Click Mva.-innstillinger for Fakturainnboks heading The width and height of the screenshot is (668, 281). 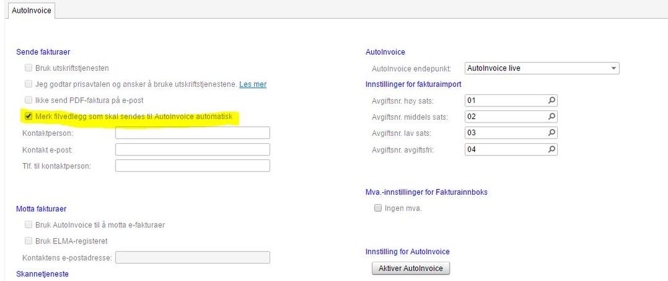[x=427, y=192]
